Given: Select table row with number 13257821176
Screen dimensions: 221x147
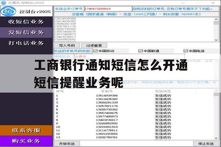Looking at the screenshot, I should (134, 106).
